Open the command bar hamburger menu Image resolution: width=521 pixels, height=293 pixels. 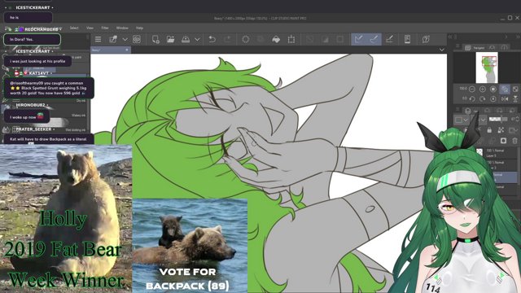pyautogui.click(x=98, y=40)
